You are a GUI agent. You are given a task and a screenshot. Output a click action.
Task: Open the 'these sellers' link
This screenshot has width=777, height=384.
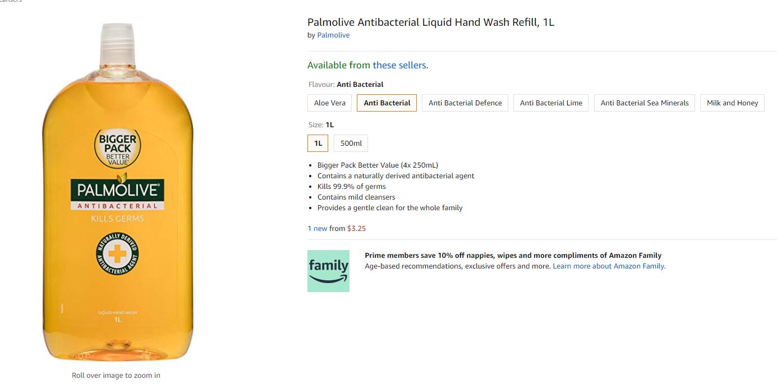pos(399,66)
